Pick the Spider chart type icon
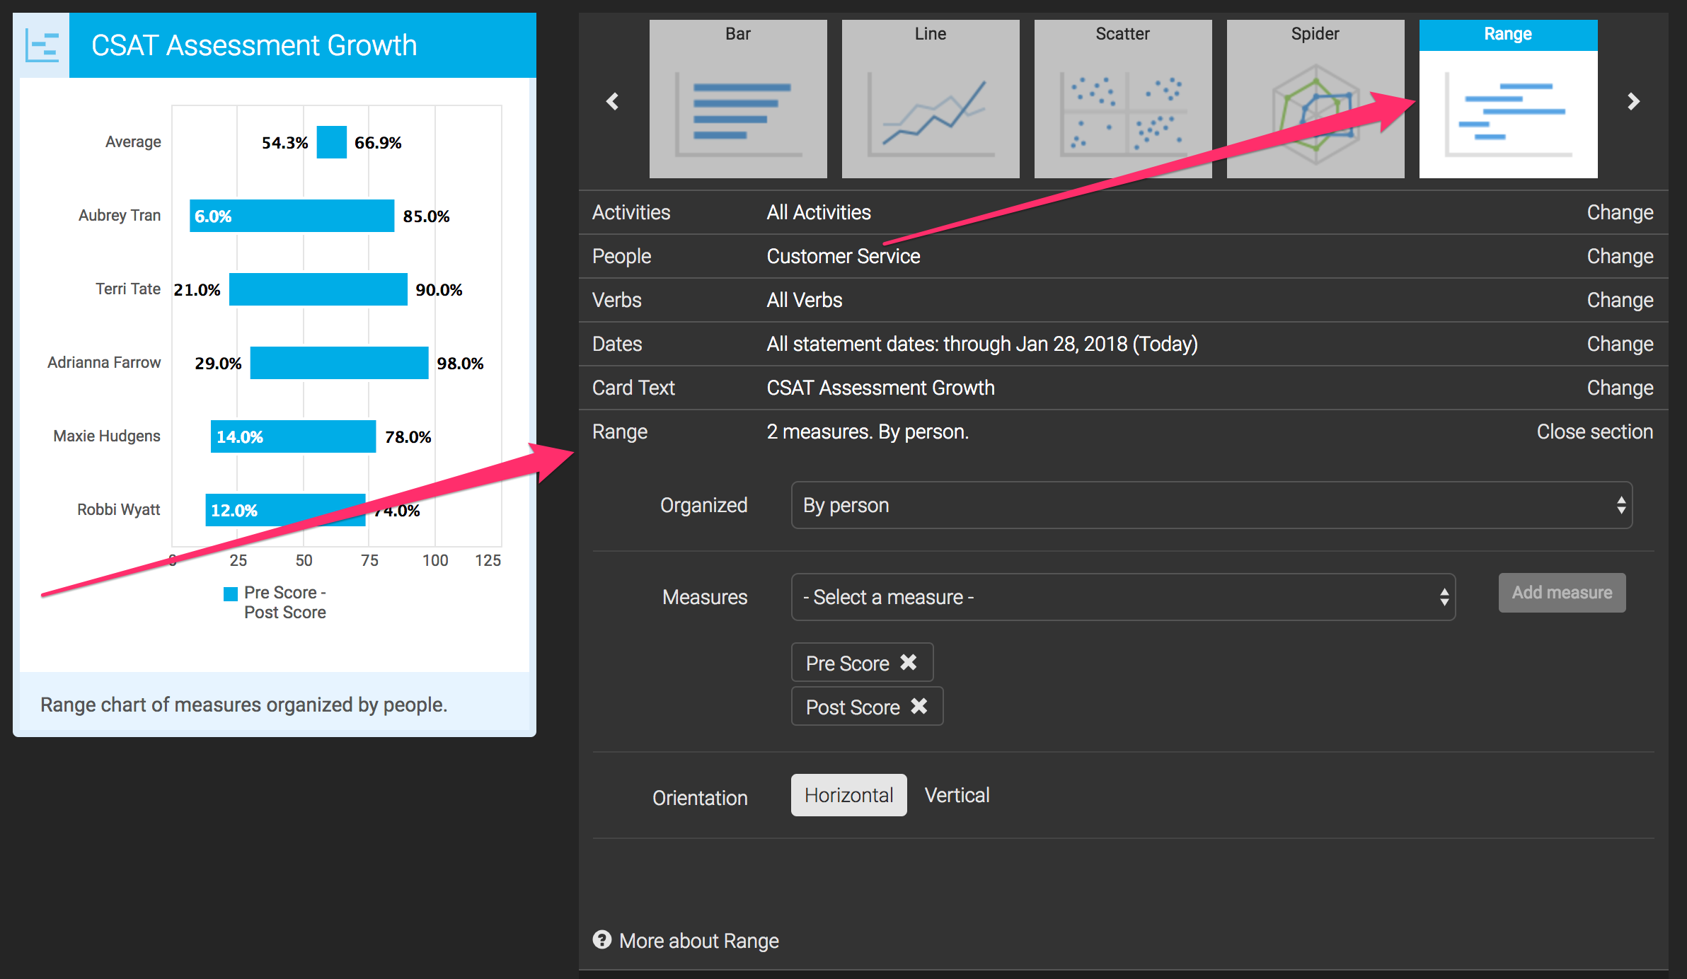The image size is (1687, 979). click(1315, 99)
